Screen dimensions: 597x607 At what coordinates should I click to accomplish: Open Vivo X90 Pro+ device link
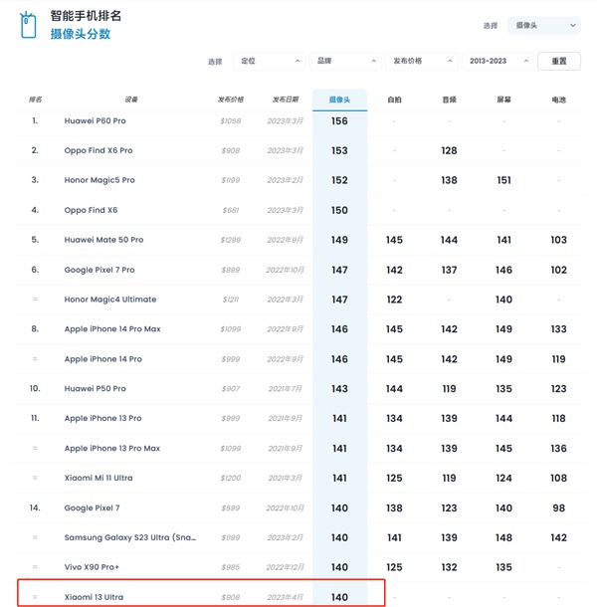(x=92, y=567)
